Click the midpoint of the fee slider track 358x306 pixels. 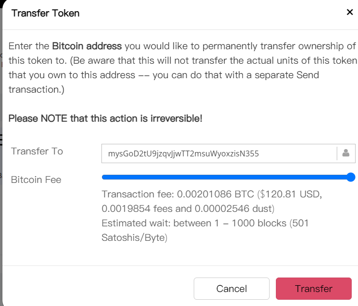[227, 177]
